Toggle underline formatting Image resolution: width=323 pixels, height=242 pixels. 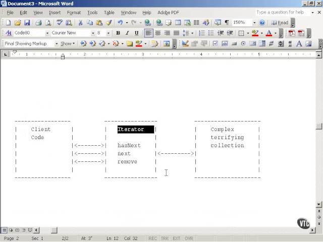[136, 33]
